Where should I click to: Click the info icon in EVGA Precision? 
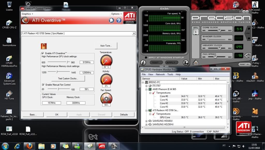[143, 63]
